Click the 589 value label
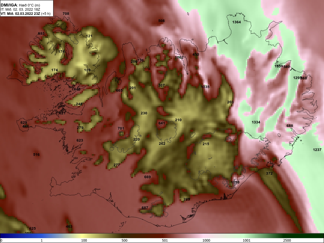 (x=286, y=67)
